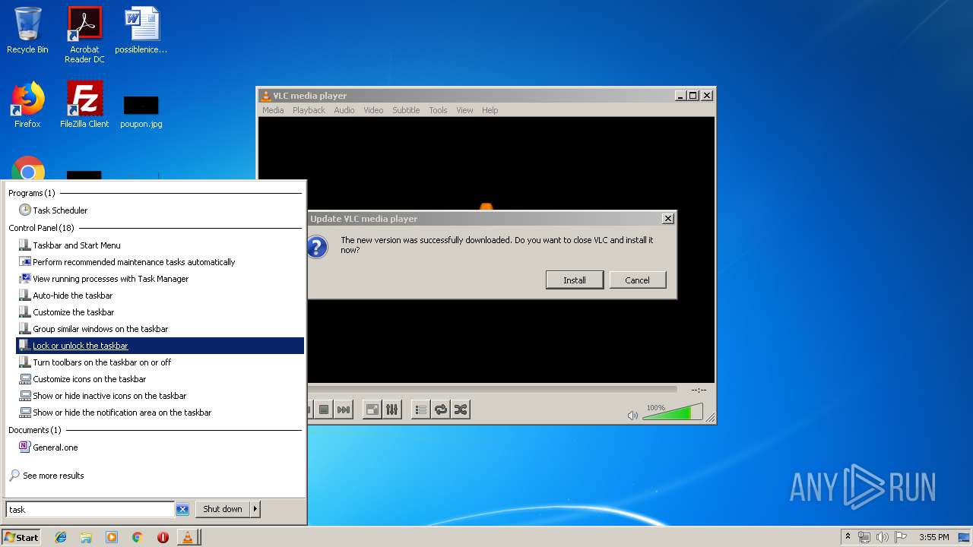Click the system tray volume icon

pos(882,537)
